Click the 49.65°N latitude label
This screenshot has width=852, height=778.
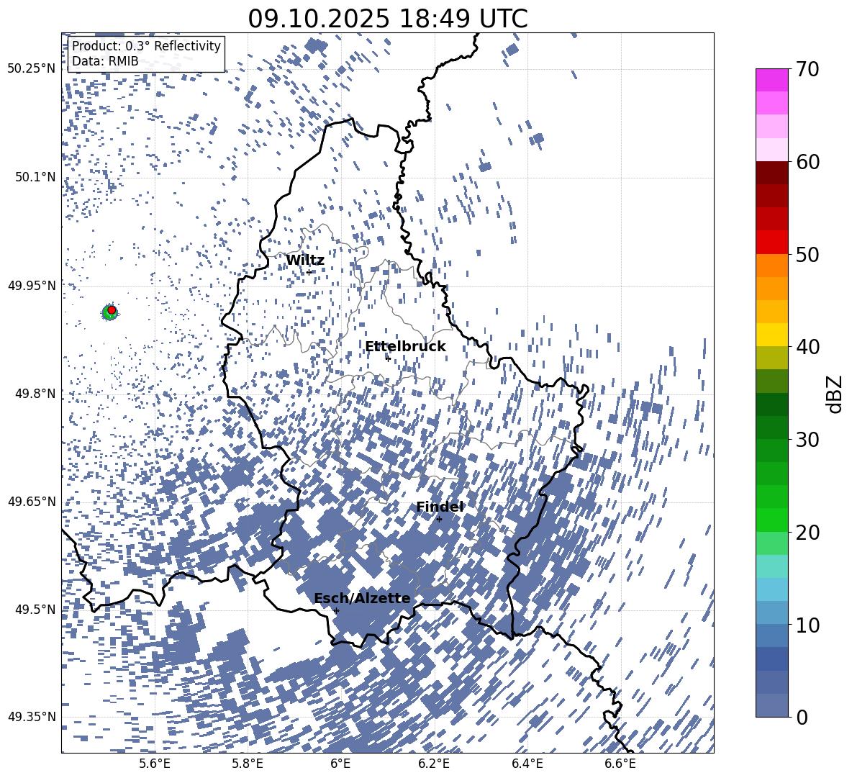pos(32,501)
